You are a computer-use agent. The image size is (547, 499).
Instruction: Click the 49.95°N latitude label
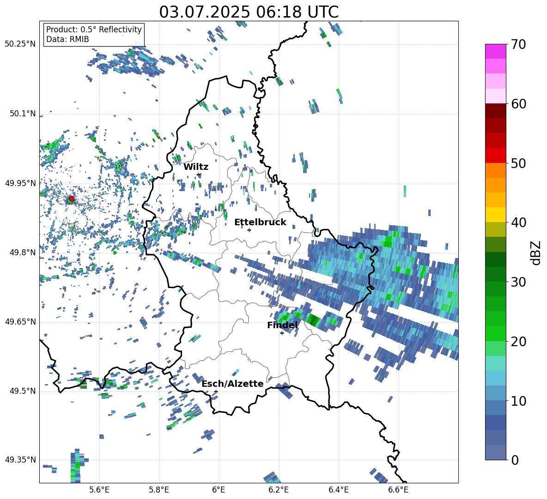click(x=20, y=183)
